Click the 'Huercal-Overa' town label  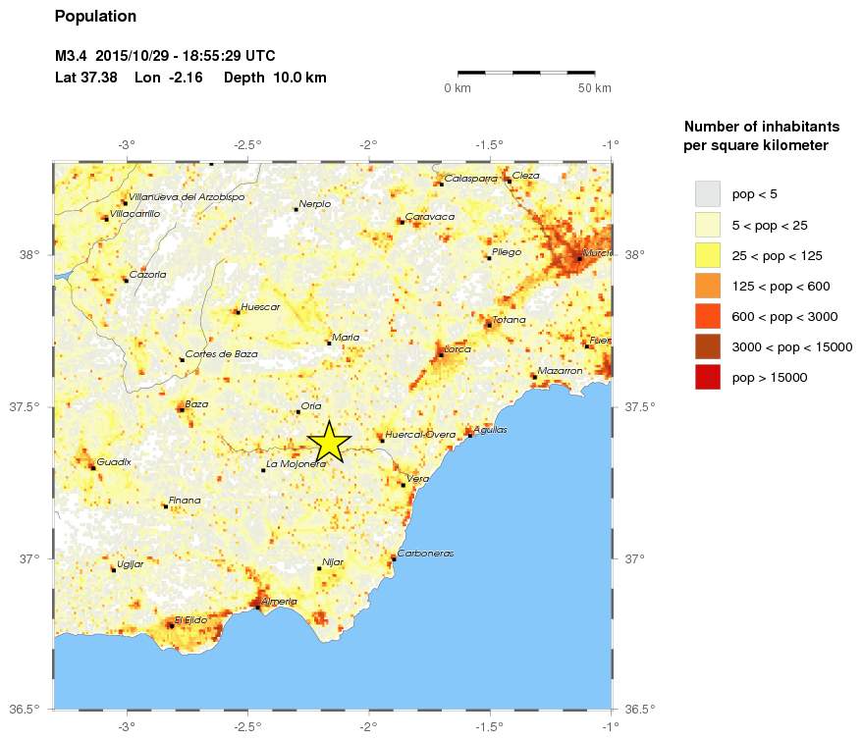(420, 434)
